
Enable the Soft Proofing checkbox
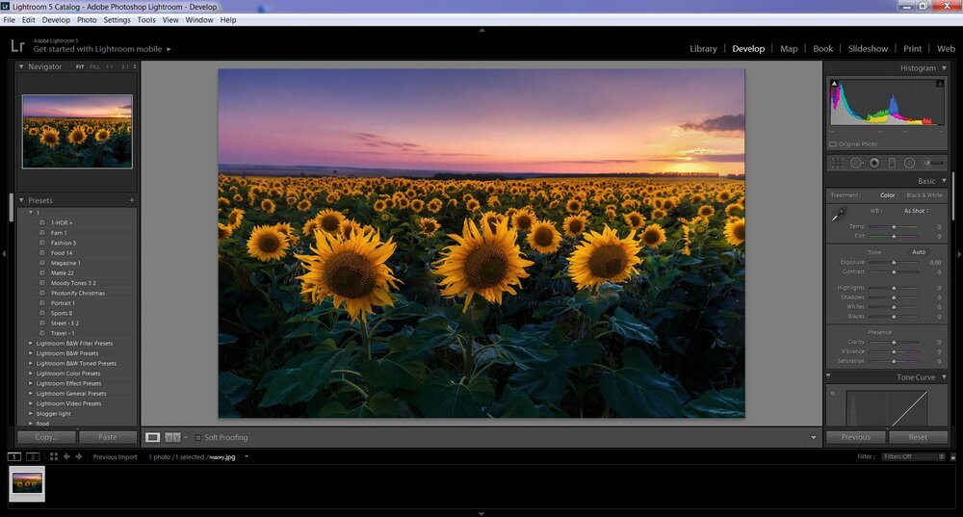198,437
